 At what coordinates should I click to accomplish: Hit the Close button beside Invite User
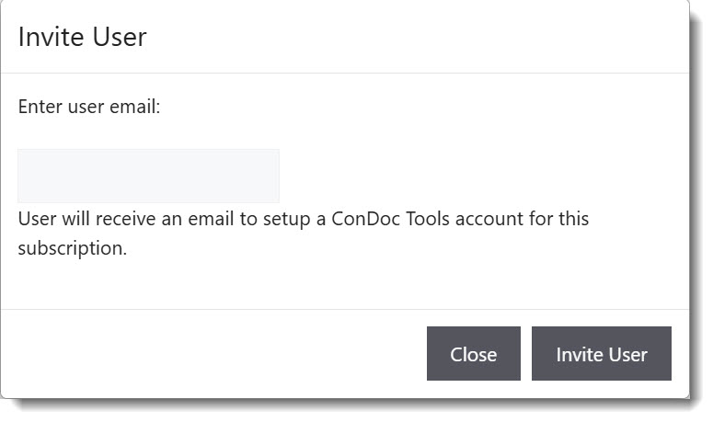[473, 354]
